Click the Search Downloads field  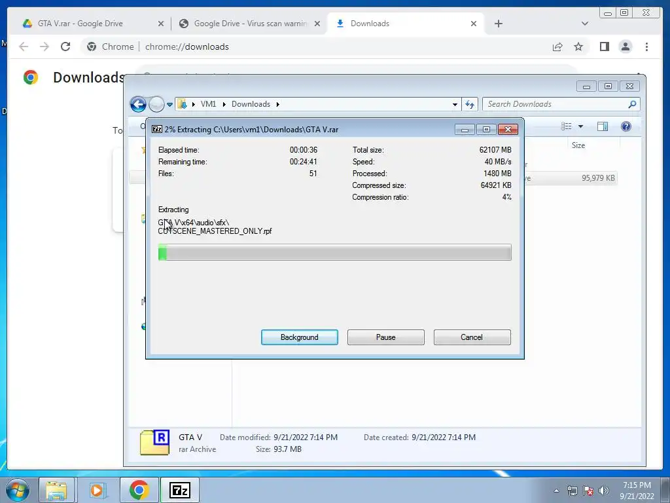click(561, 104)
